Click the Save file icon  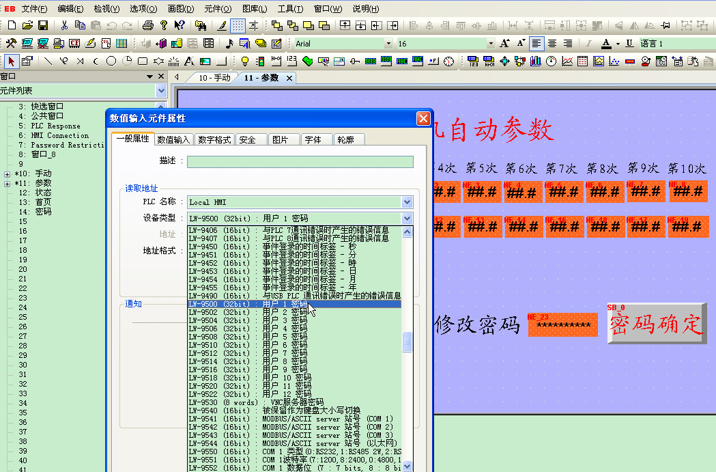pyautogui.click(x=42, y=25)
